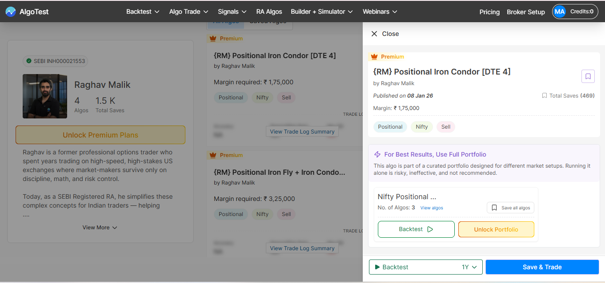Click the Total Saves bookmark icon
Viewport: 605px width, 283px height.
click(544, 96)
